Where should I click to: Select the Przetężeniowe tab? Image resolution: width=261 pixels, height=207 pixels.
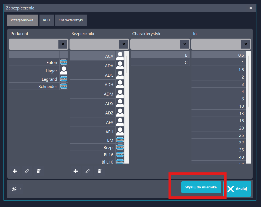(22, 20)
